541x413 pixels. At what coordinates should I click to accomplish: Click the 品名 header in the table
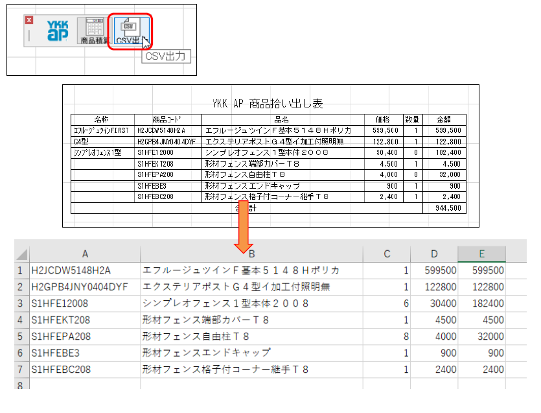click(x=282, y=119)
